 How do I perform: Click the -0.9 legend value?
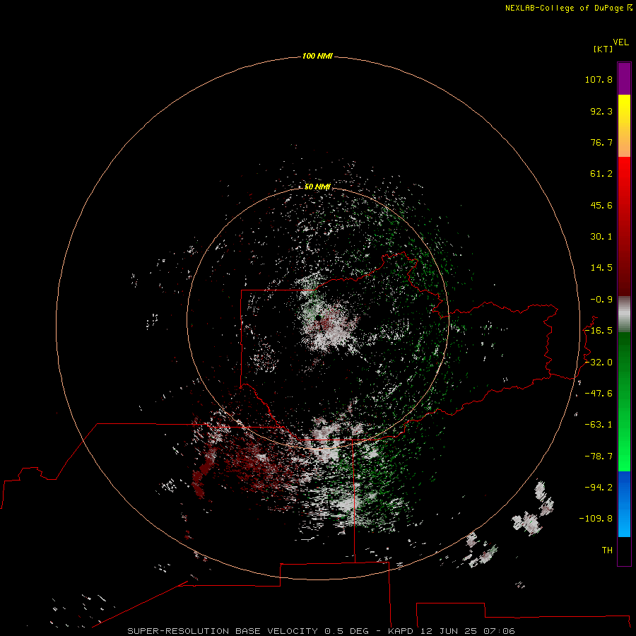point(601,300)
